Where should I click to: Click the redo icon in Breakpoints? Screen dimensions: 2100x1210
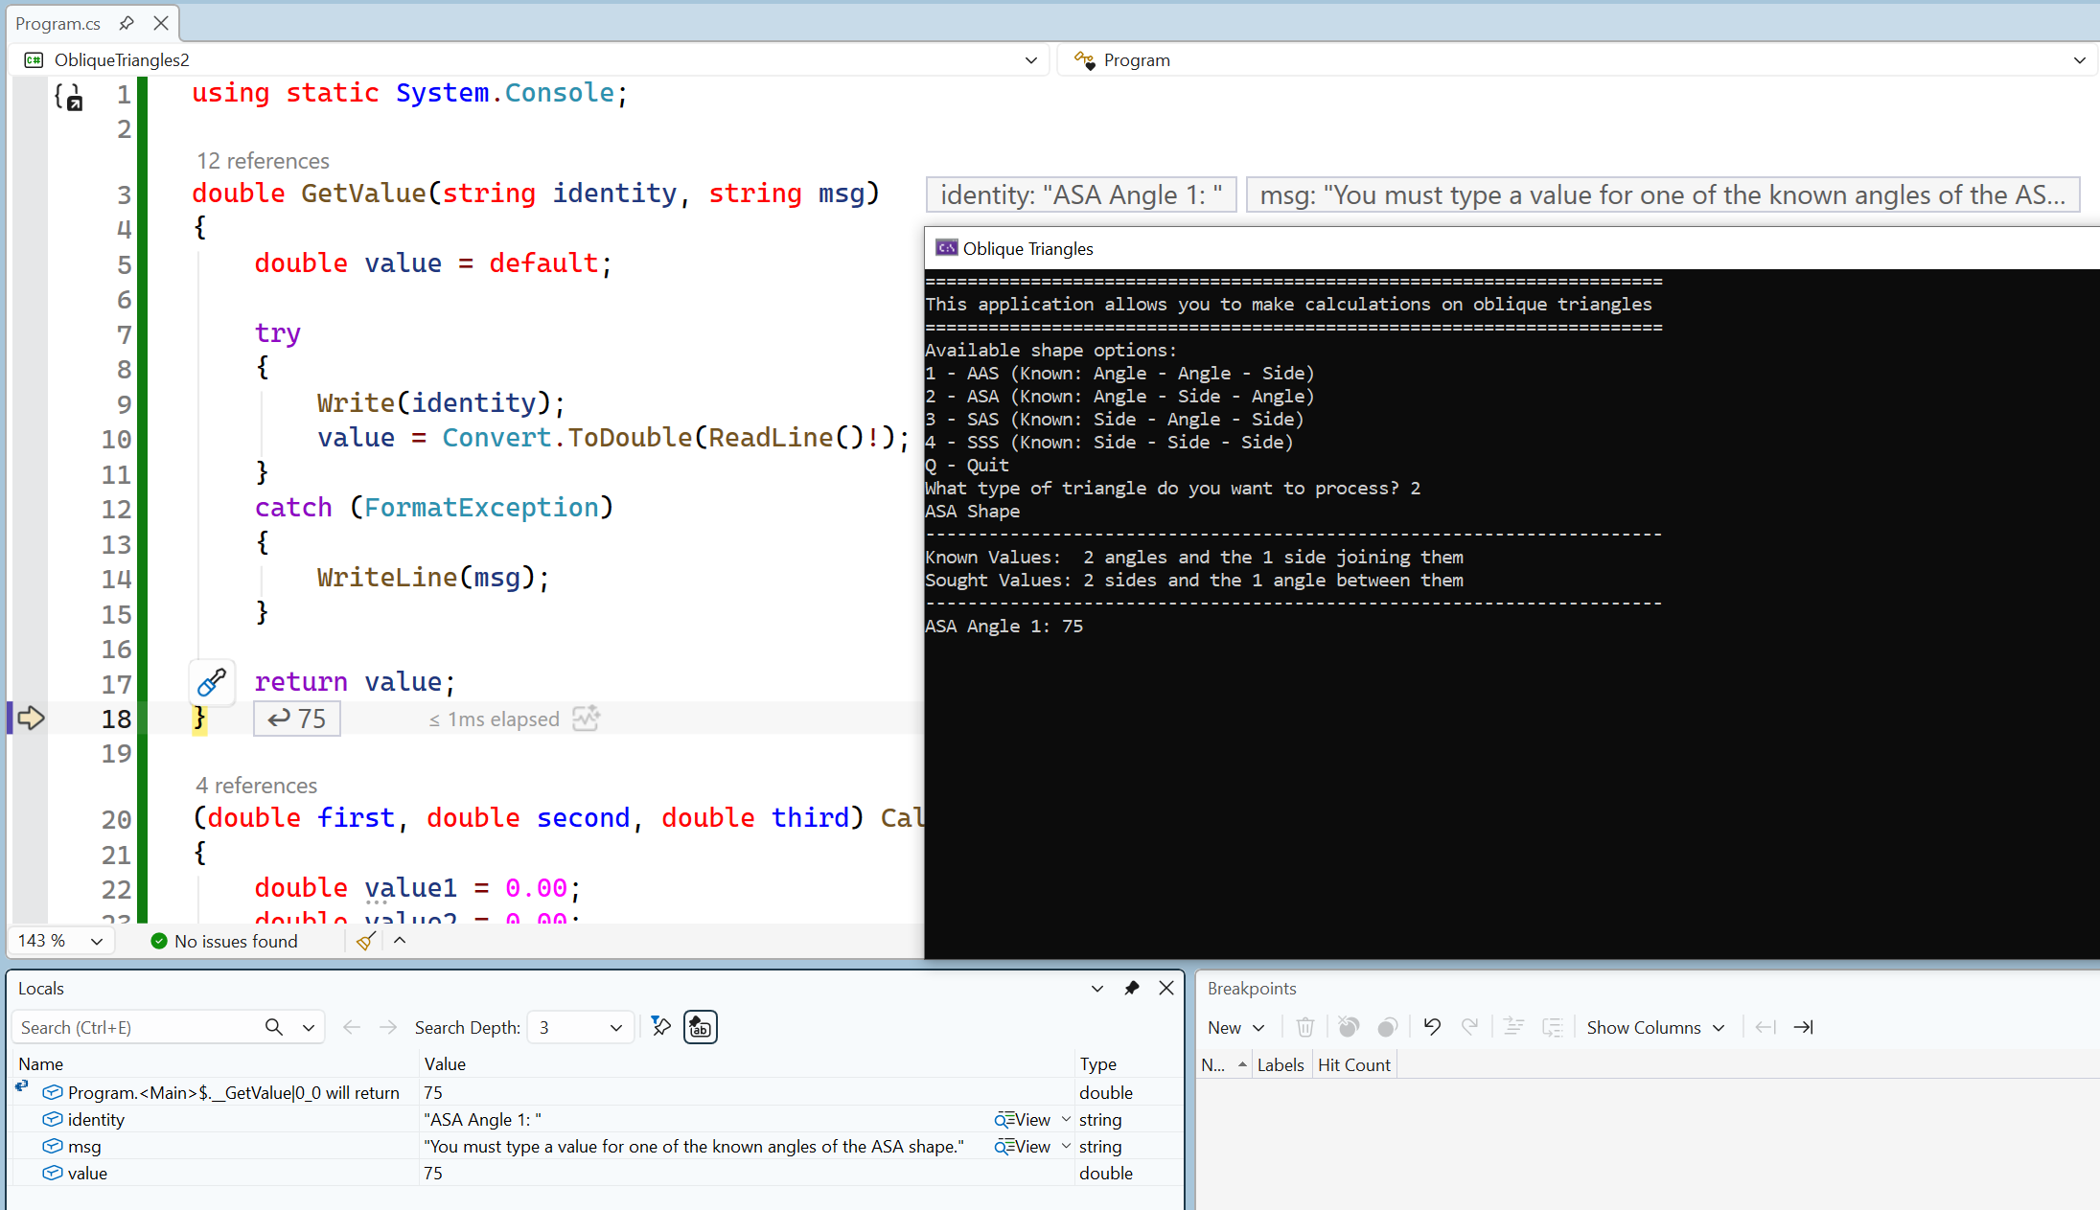click(x=1469, y=1027)
